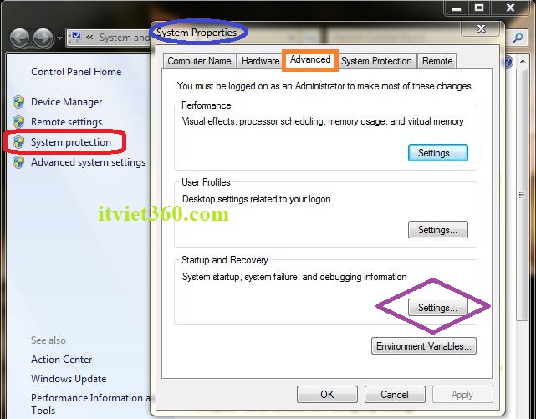
Task: Switch to the Computer Name tab
Action: [x=199, y=61]
